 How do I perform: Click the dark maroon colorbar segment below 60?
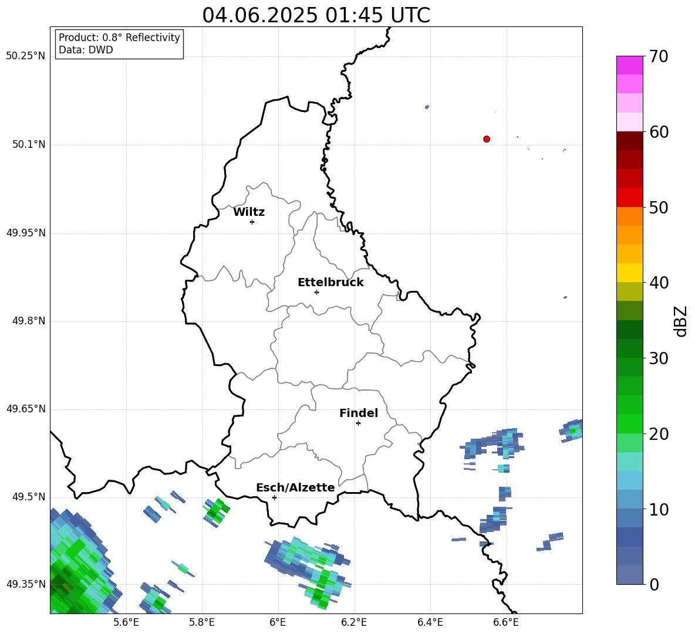[x=629, y=141]
